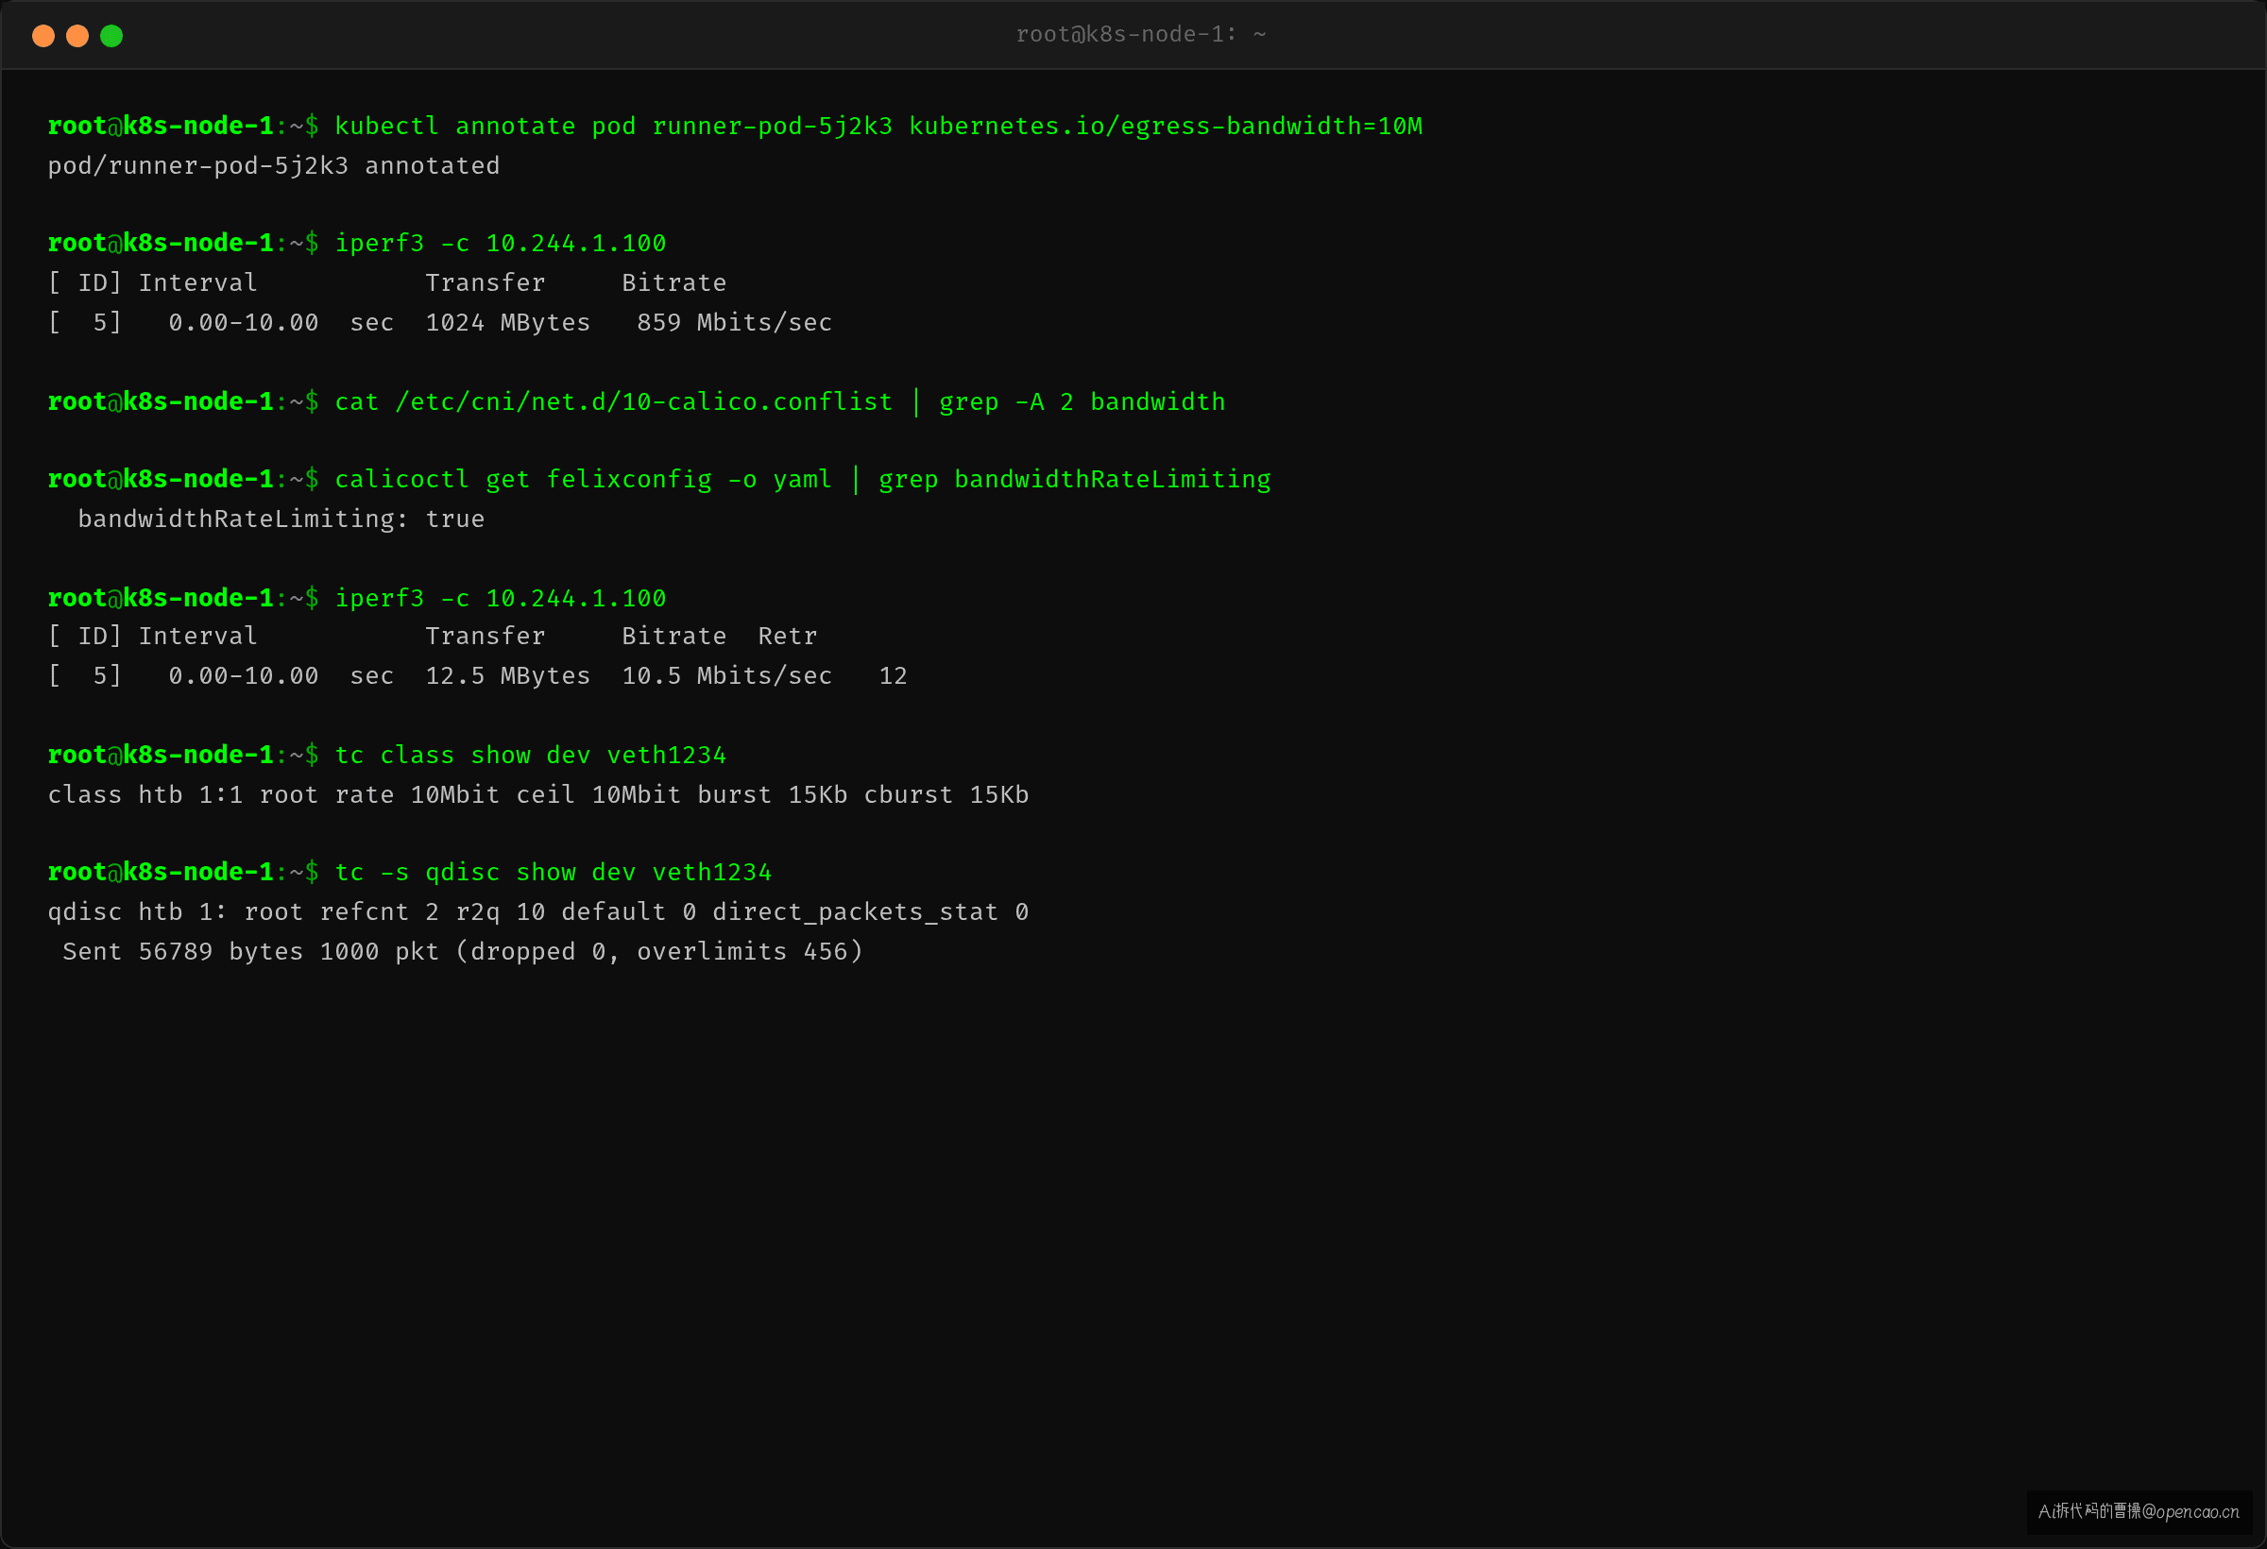
Task: Click the green maximize window button
Action: click(111, 36)
